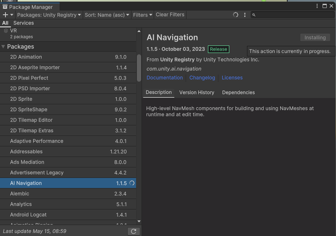Screen dimensions: 336x236
Task: Open the Filters dropdown
Action: coord(142,15)
